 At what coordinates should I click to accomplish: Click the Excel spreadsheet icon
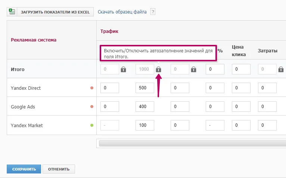pyautogui.click(x=12, y=12)
